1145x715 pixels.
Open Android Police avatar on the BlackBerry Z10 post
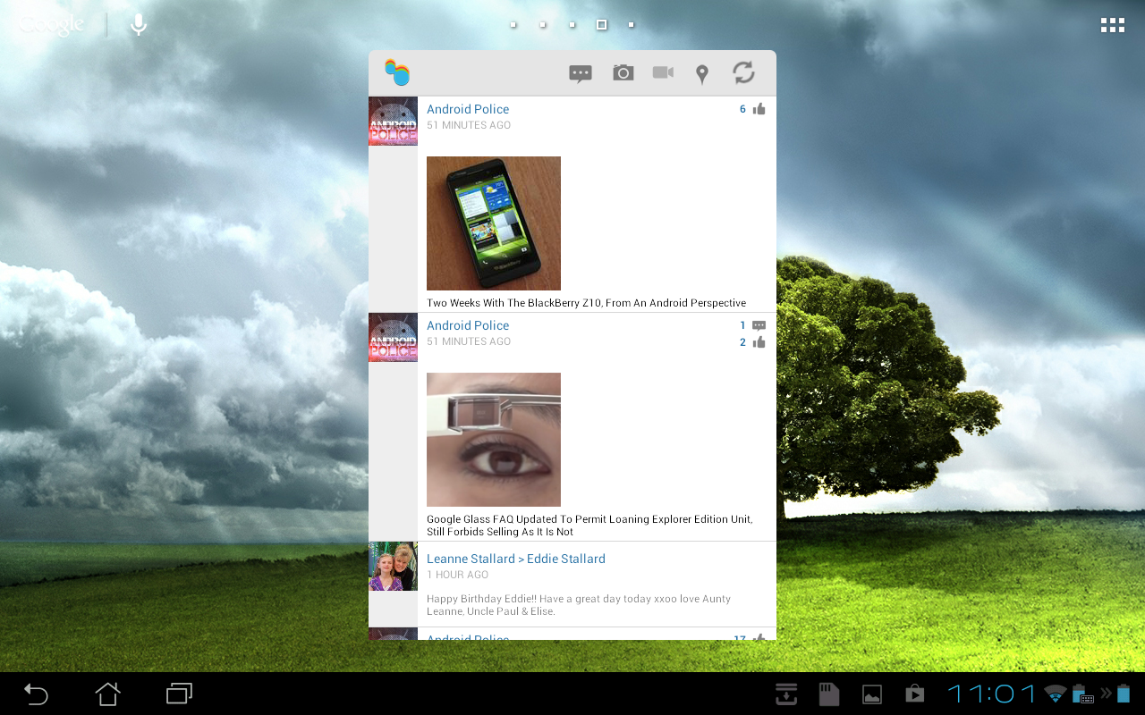point(393,121)
